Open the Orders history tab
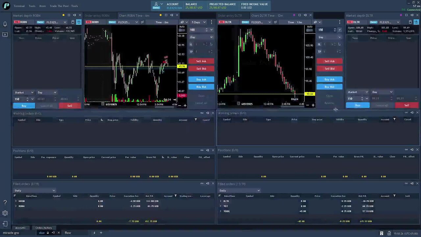The image size is (421, 237). tap(44, 228)
